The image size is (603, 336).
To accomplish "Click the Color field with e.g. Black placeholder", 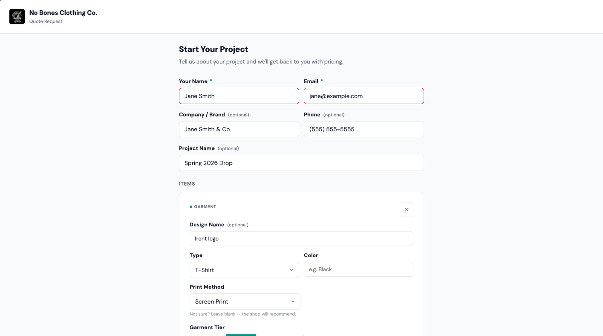I will (358, 269).
